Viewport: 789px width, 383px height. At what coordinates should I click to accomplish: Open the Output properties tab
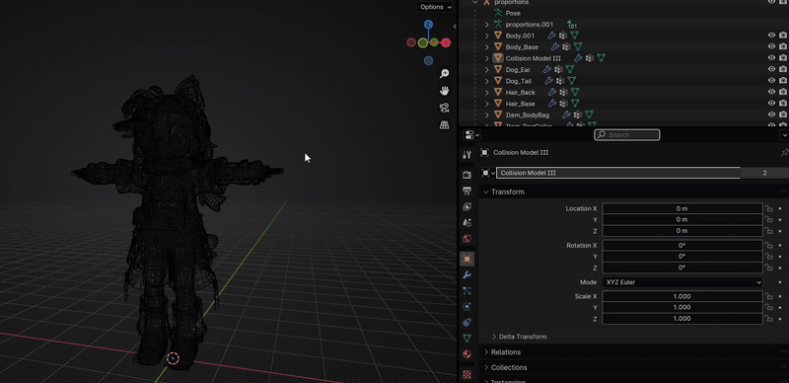pos(466,191)
